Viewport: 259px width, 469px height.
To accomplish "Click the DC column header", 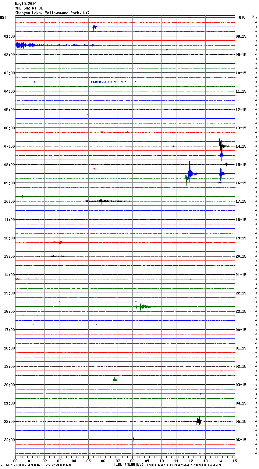I will click(x=253, y=17).
